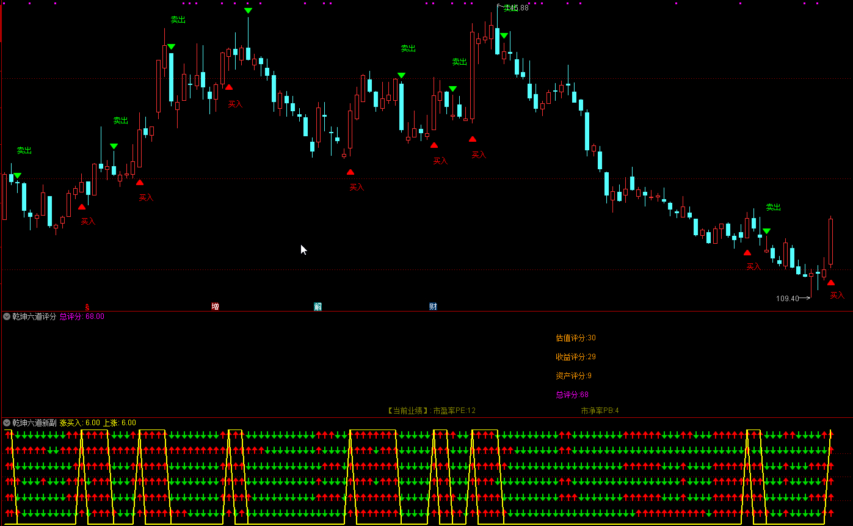Click the 109.40 lowest price label

pos(788,299)
